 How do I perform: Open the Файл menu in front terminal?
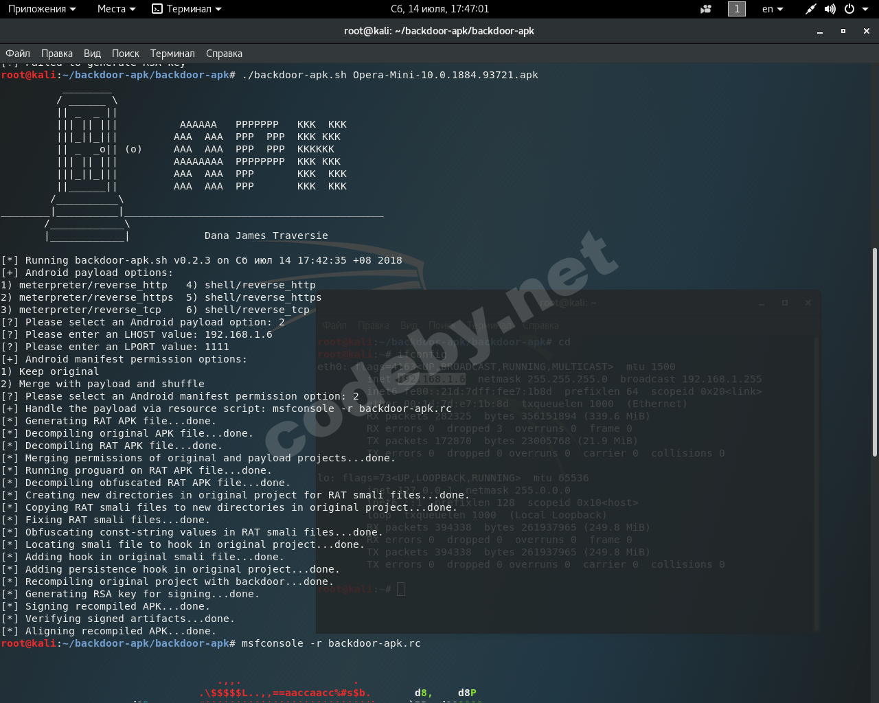pos(18,54)
